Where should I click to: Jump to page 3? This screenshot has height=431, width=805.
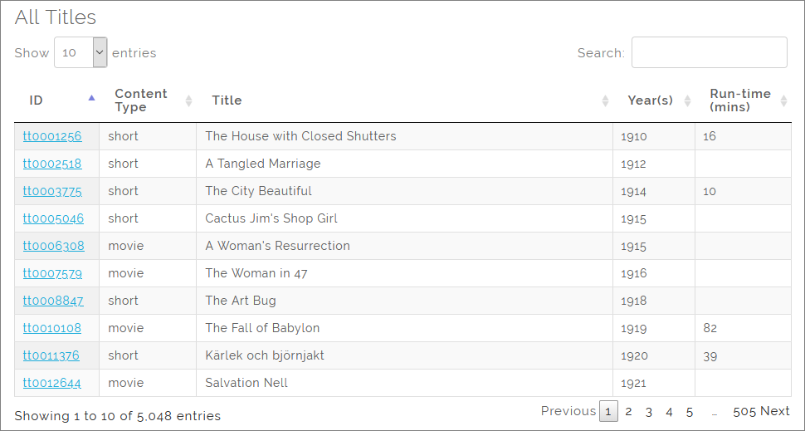click(649, 411)
